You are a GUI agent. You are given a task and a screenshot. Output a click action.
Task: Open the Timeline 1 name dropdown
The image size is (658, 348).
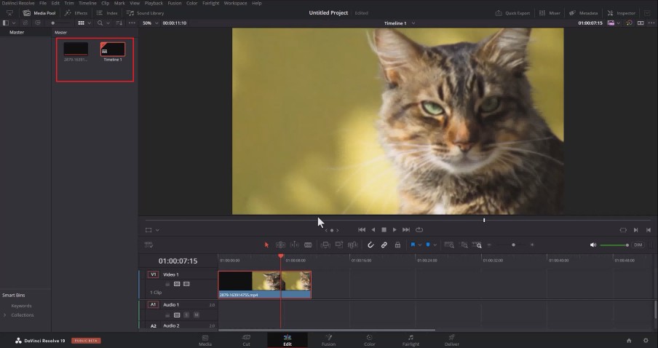(x=400, y=23)
